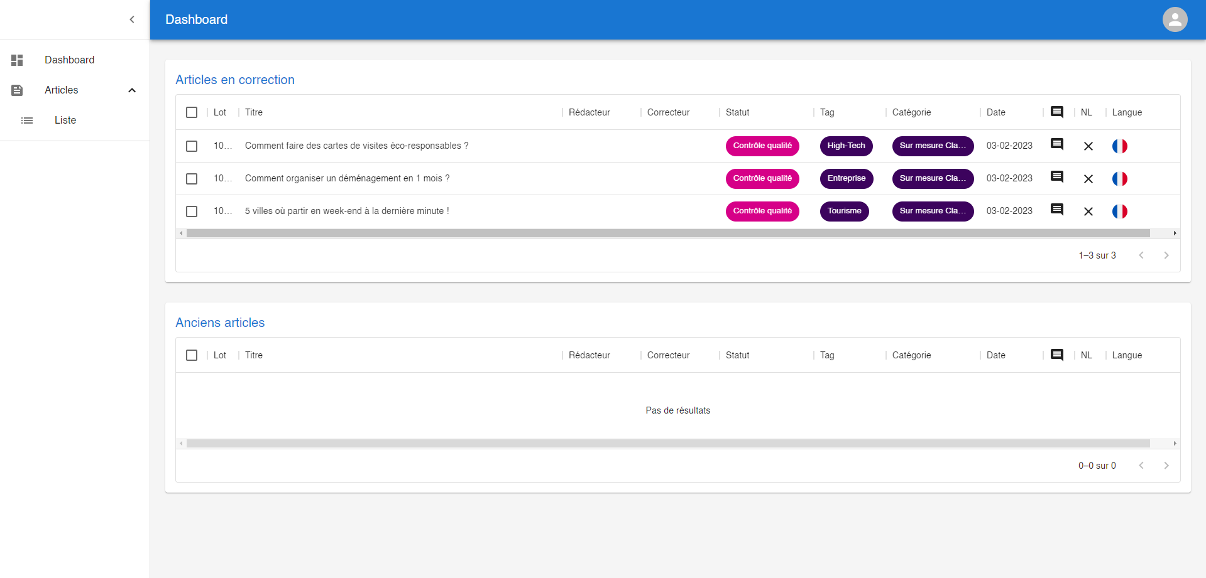Click Contrôle qualité badge on cartes de visites row

[x=762, y=146]
